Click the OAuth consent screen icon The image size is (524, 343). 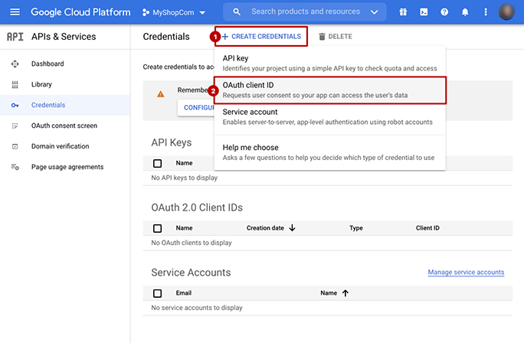pos(15,126)
